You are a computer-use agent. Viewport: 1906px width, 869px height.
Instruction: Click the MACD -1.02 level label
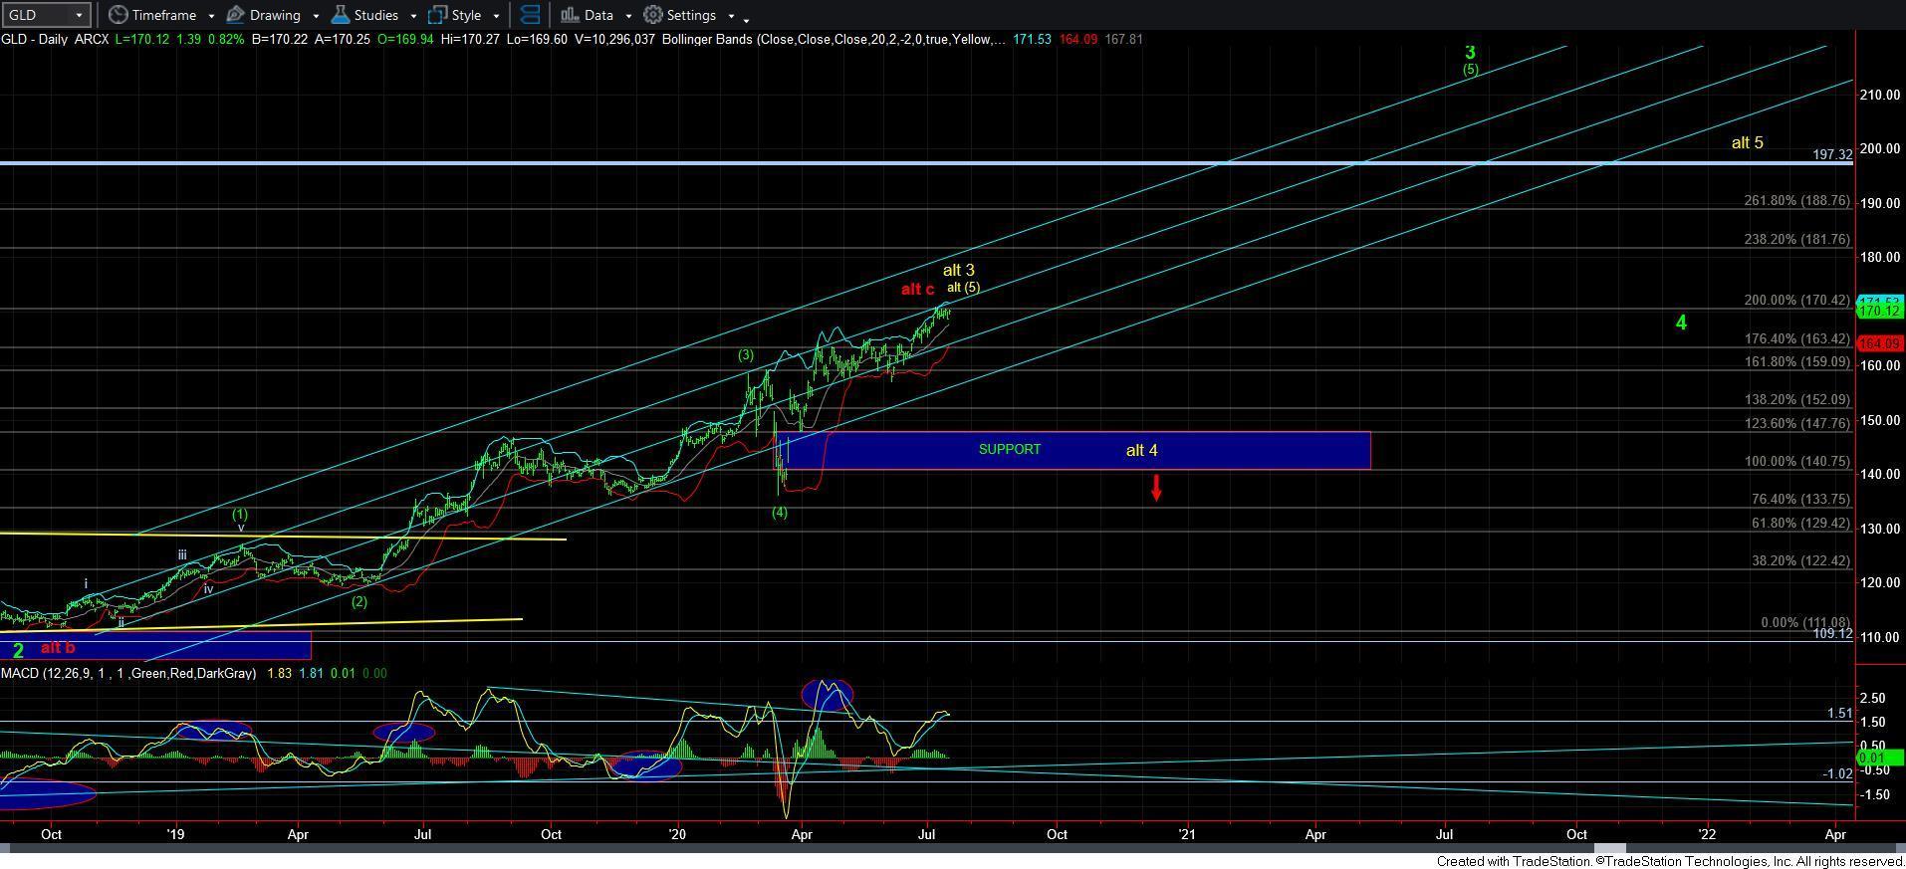[x=1837, y=774]
